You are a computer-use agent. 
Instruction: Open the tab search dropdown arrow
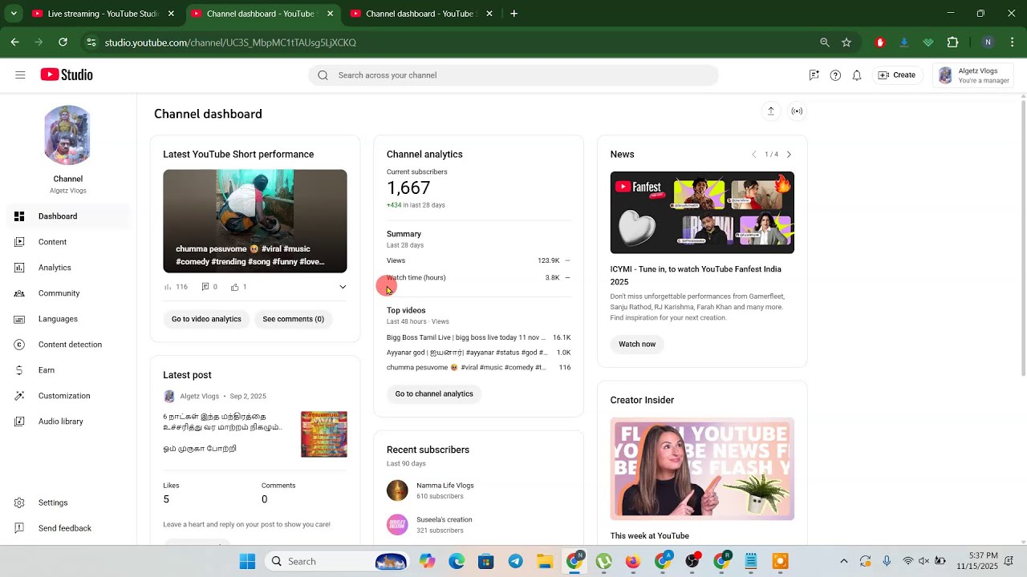click(x=14, y=14)
